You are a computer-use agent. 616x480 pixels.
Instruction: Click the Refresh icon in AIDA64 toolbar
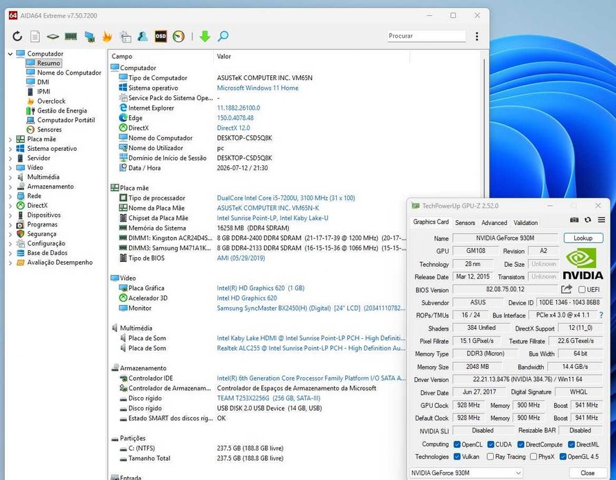click(x=17, y=36)
